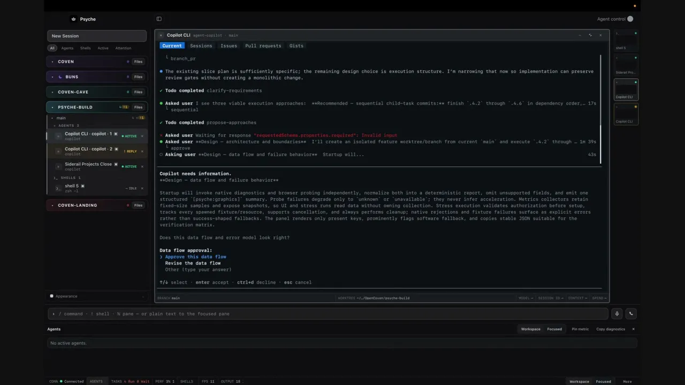
Task: Click SHELLS in the status bar
Action: coord(187,382)
